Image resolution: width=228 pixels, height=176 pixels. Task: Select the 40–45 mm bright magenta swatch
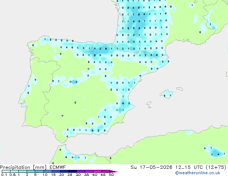(97, 171)
